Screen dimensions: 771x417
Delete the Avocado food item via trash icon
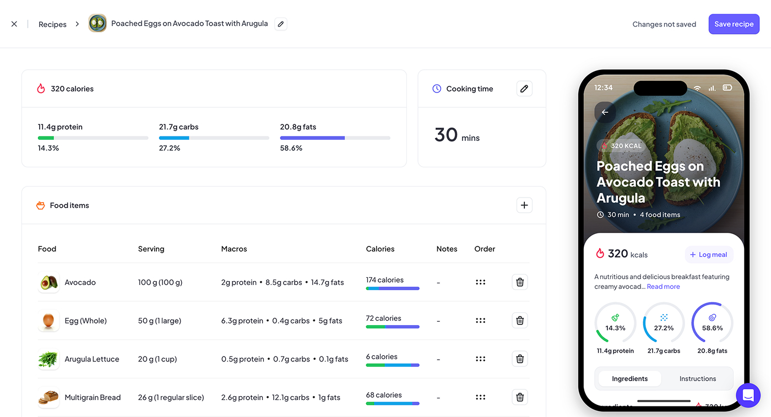(x=519, y=282)
